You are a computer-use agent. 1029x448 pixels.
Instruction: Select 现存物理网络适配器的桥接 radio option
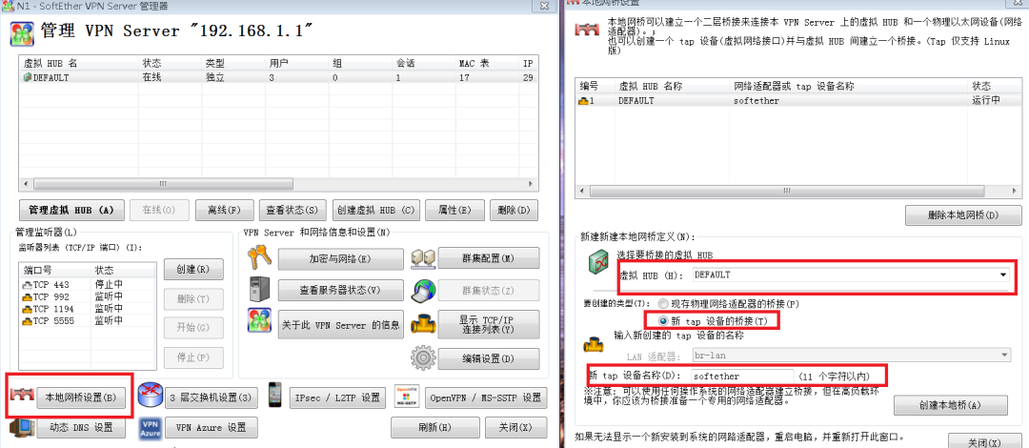(663, 304)
